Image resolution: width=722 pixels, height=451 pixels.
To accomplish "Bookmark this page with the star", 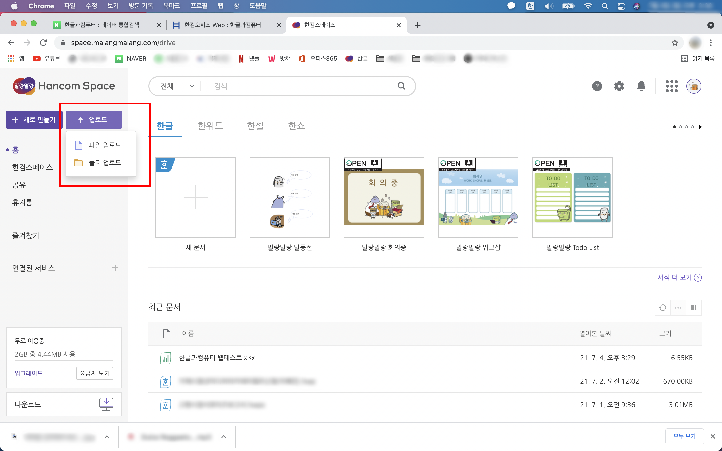I will click(675, 43).
